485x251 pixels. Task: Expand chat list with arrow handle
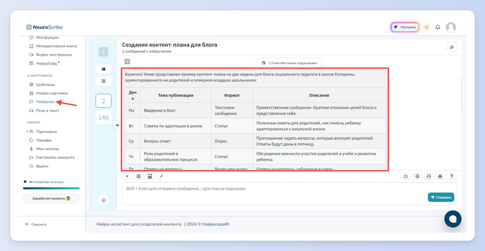[117, 125]
